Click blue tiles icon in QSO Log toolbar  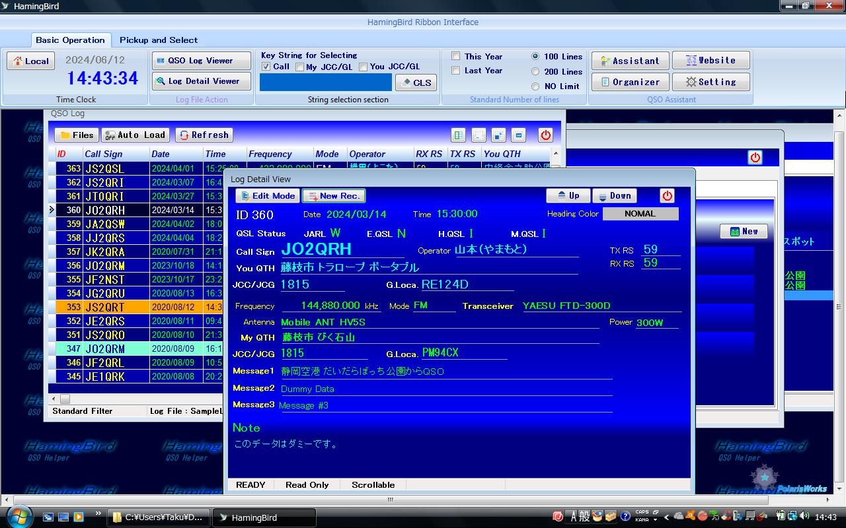[x=498, y=135]
